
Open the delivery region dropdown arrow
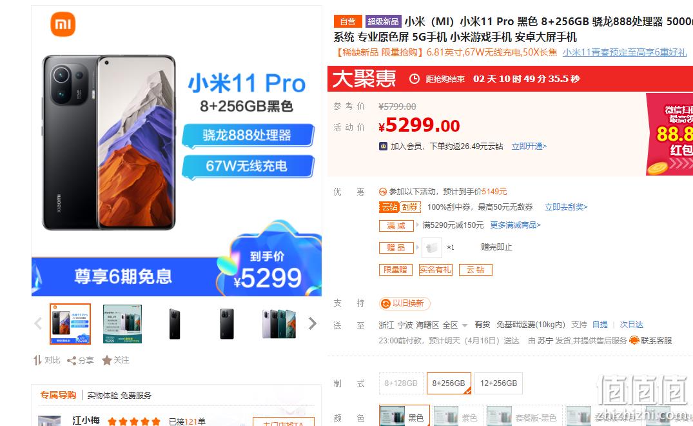465,325
